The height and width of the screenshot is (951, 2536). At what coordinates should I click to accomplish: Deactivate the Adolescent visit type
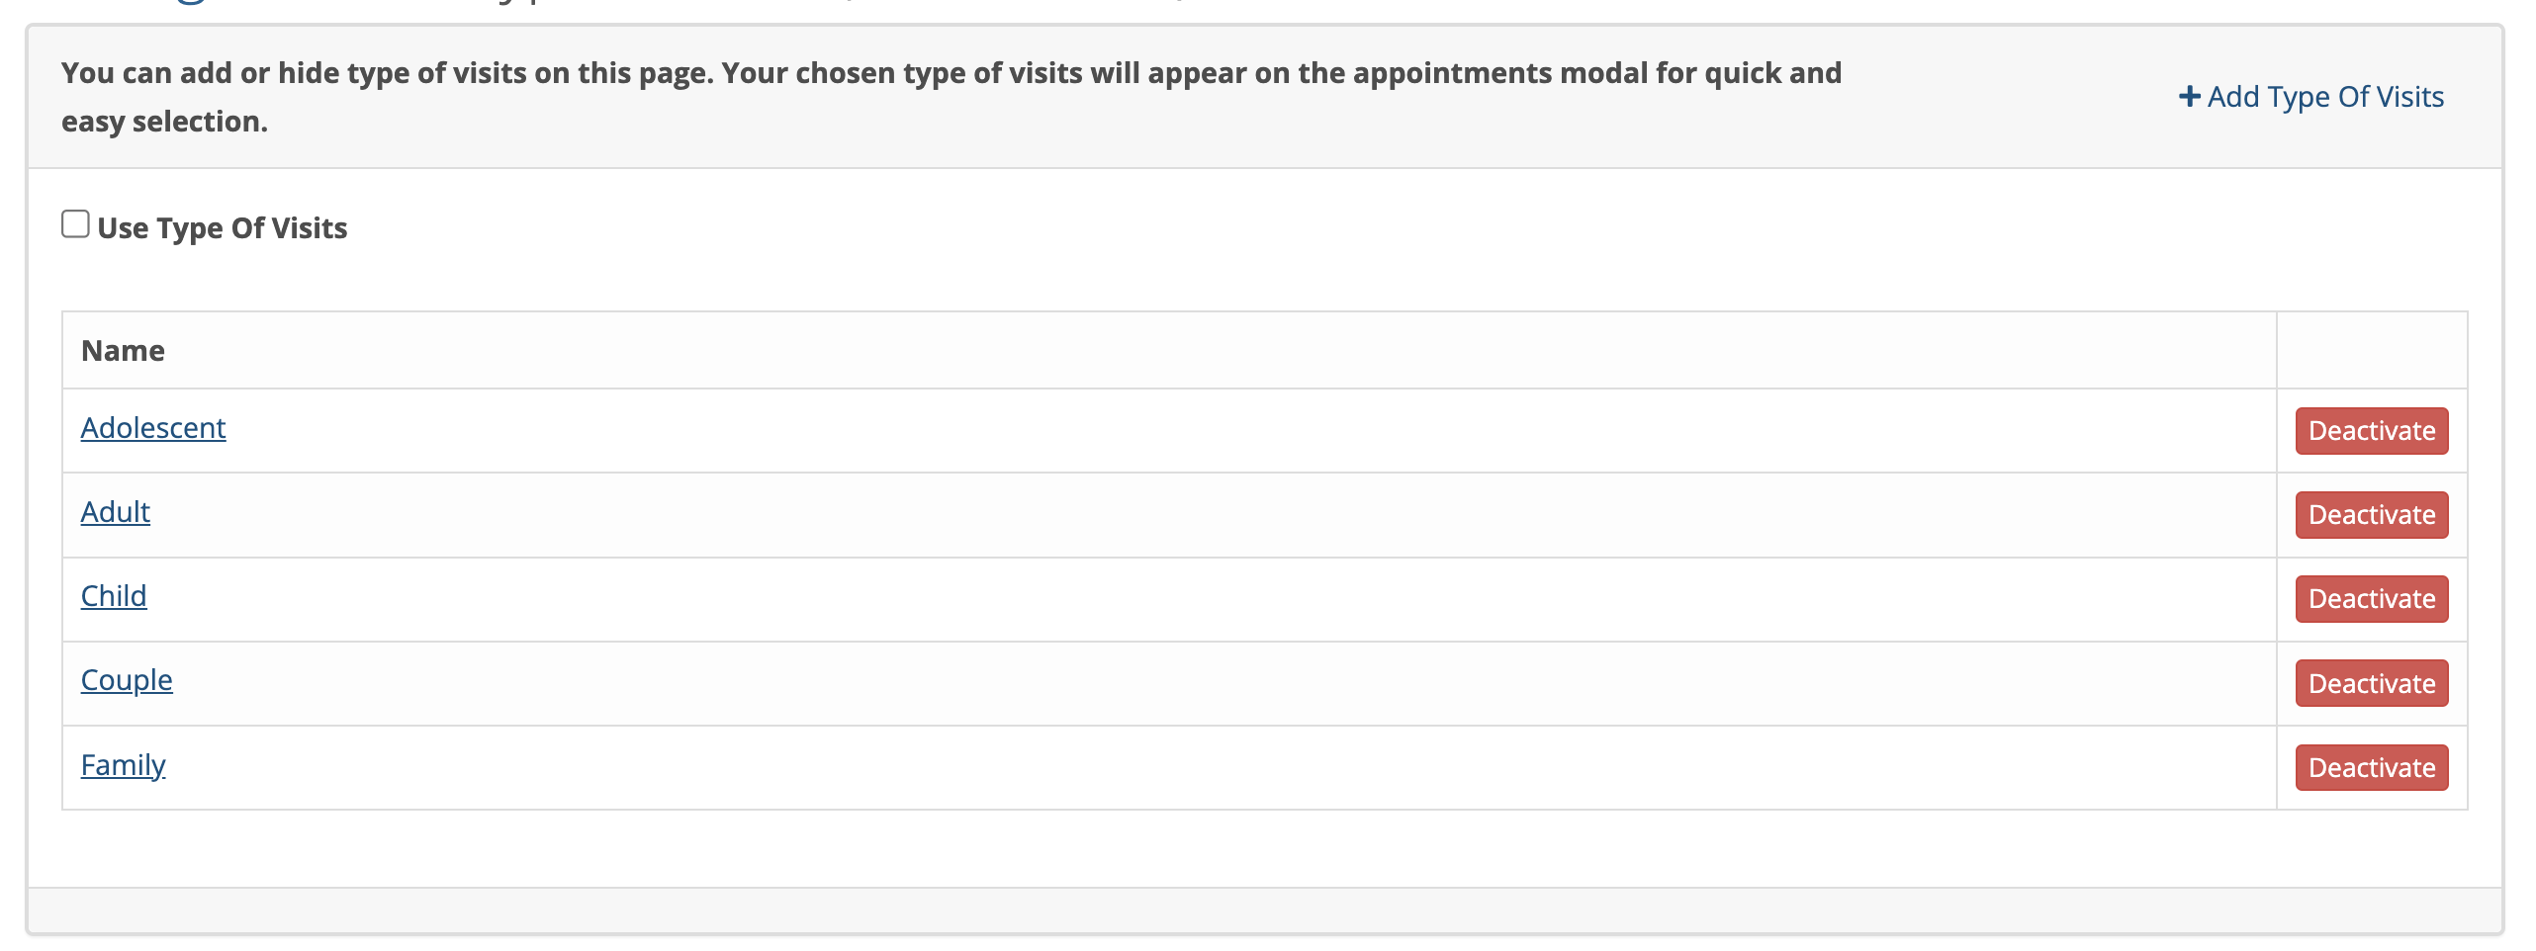[x=2372, y=431]
